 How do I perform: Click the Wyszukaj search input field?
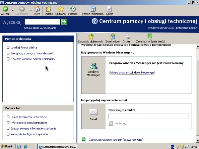tap(43, 22)
